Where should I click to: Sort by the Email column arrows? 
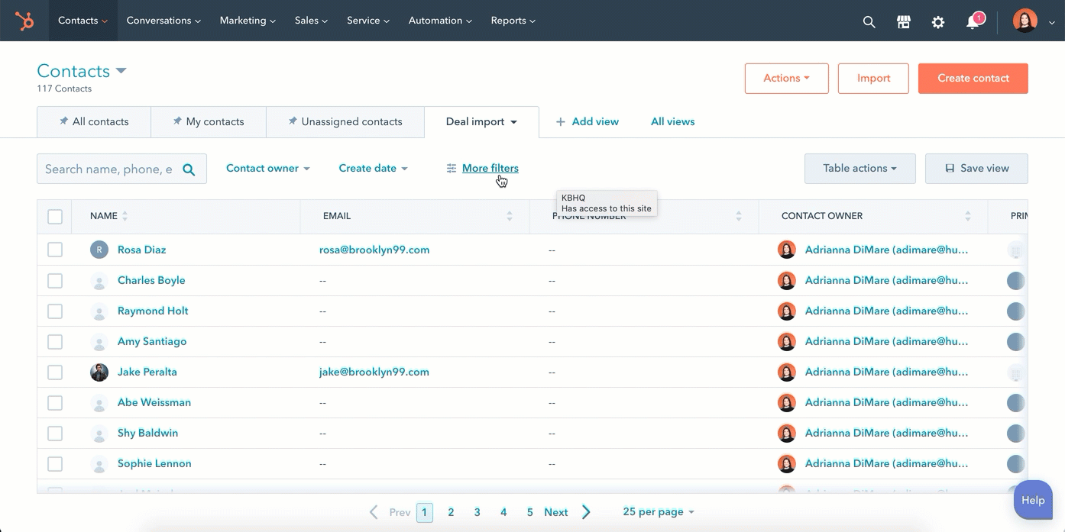[x=510, y=216]
